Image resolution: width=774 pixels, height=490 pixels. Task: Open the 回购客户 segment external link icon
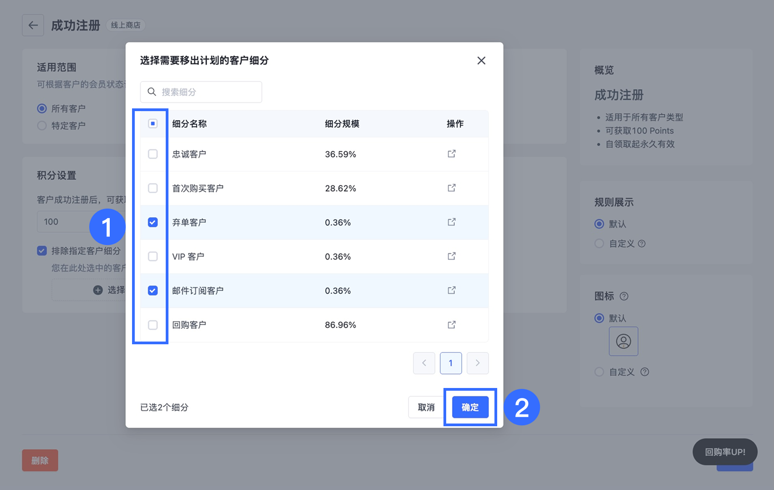[452, 325]
